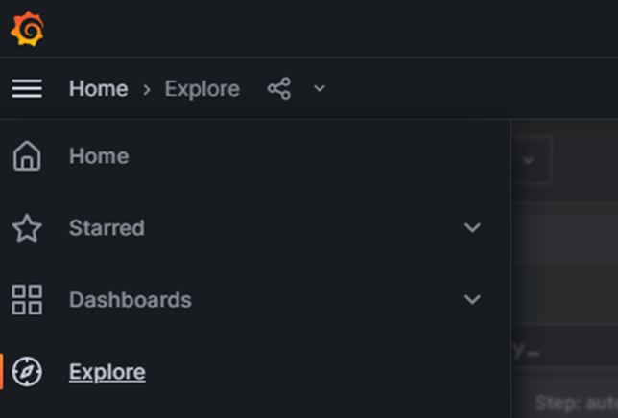Click the Grafana logo
618x418 pixels.
coord(27,29)
